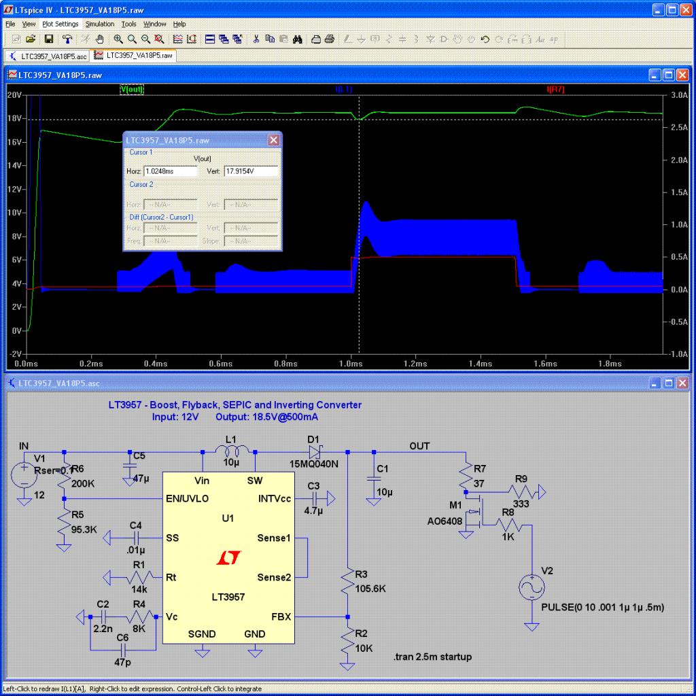This screenshot has width=696, height=696.
Task: Click capacitor C1 10µ in schematic
Action: (373, 479)
